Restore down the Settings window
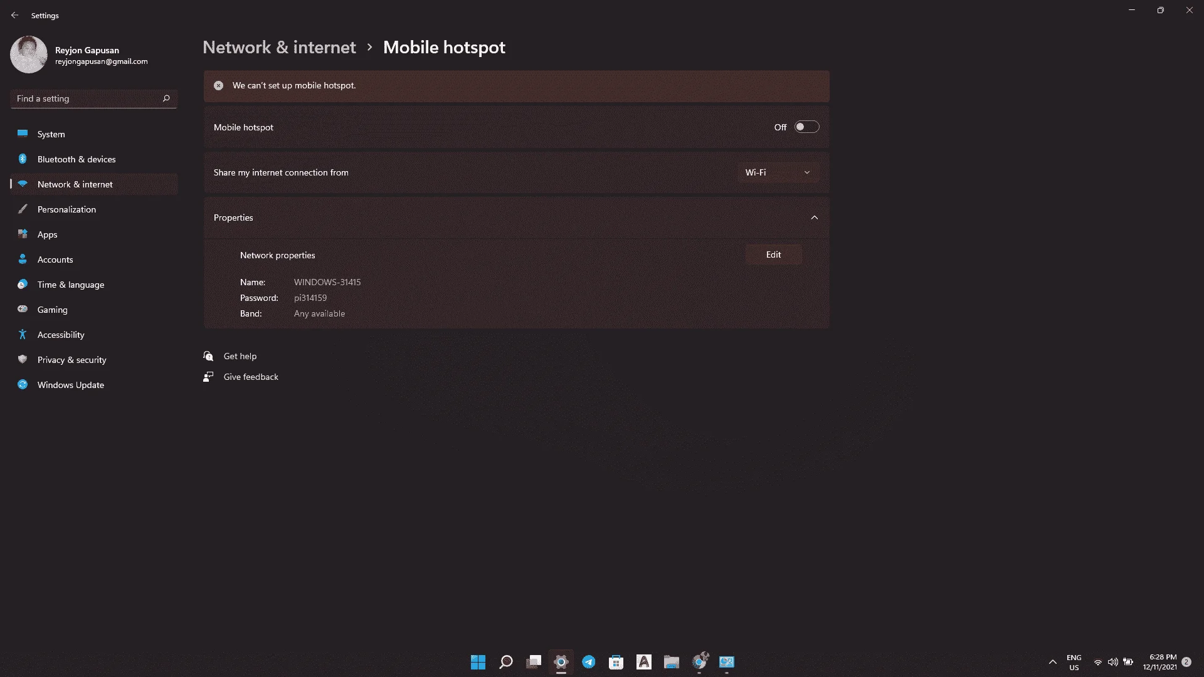The height and width of the screenshot is (677, 1204). tap(1161, 10)
